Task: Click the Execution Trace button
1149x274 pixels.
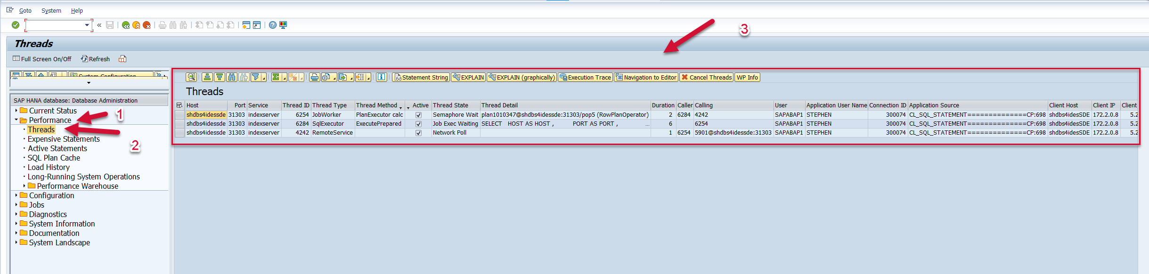Action: click(x=585, y=78)
